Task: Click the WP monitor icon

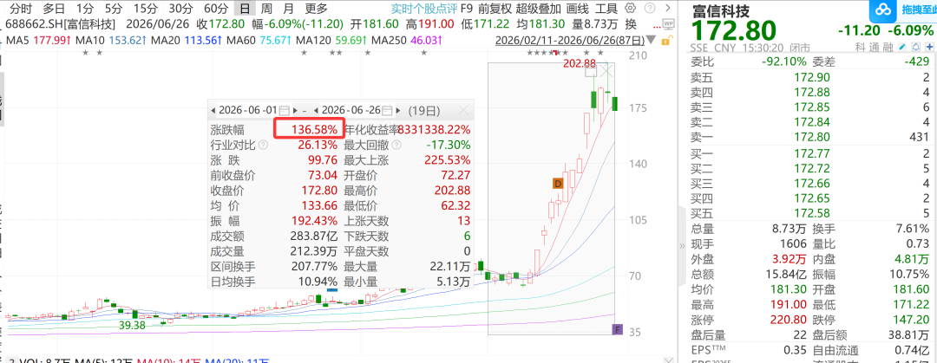Action: click(668, 24)
